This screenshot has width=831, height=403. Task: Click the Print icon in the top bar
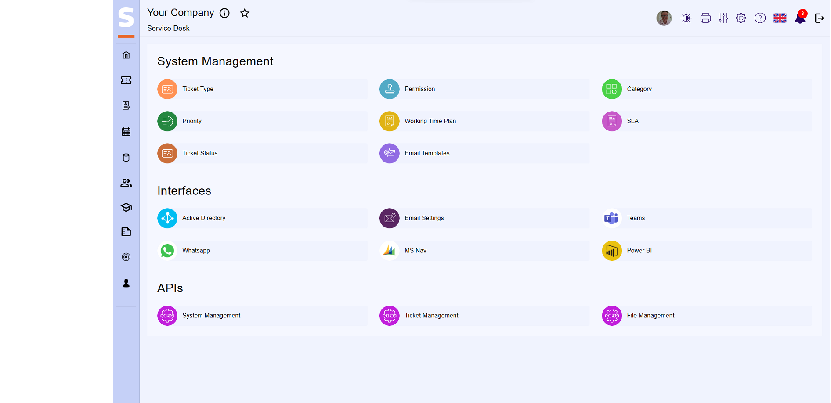pos(705,18)
